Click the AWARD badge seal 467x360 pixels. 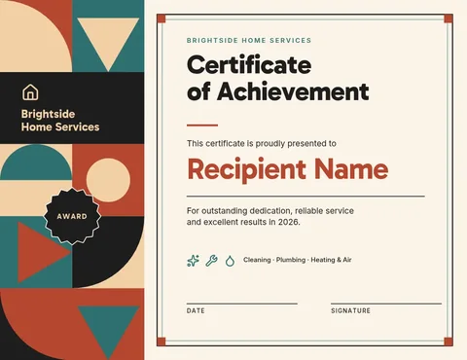point(72,216)
